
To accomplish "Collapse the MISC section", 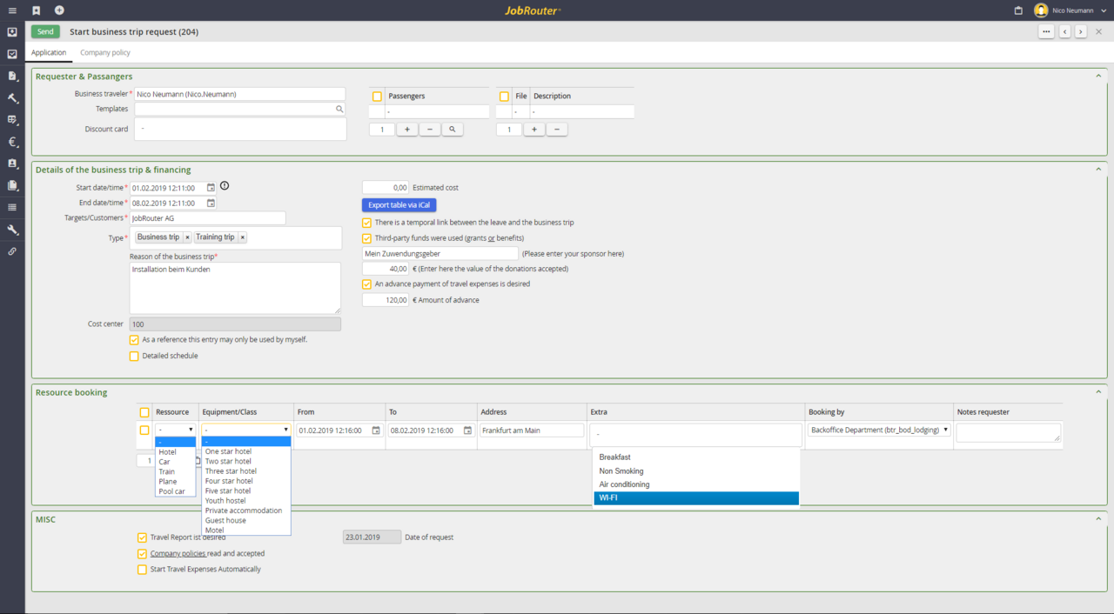I will point(1098,519).
